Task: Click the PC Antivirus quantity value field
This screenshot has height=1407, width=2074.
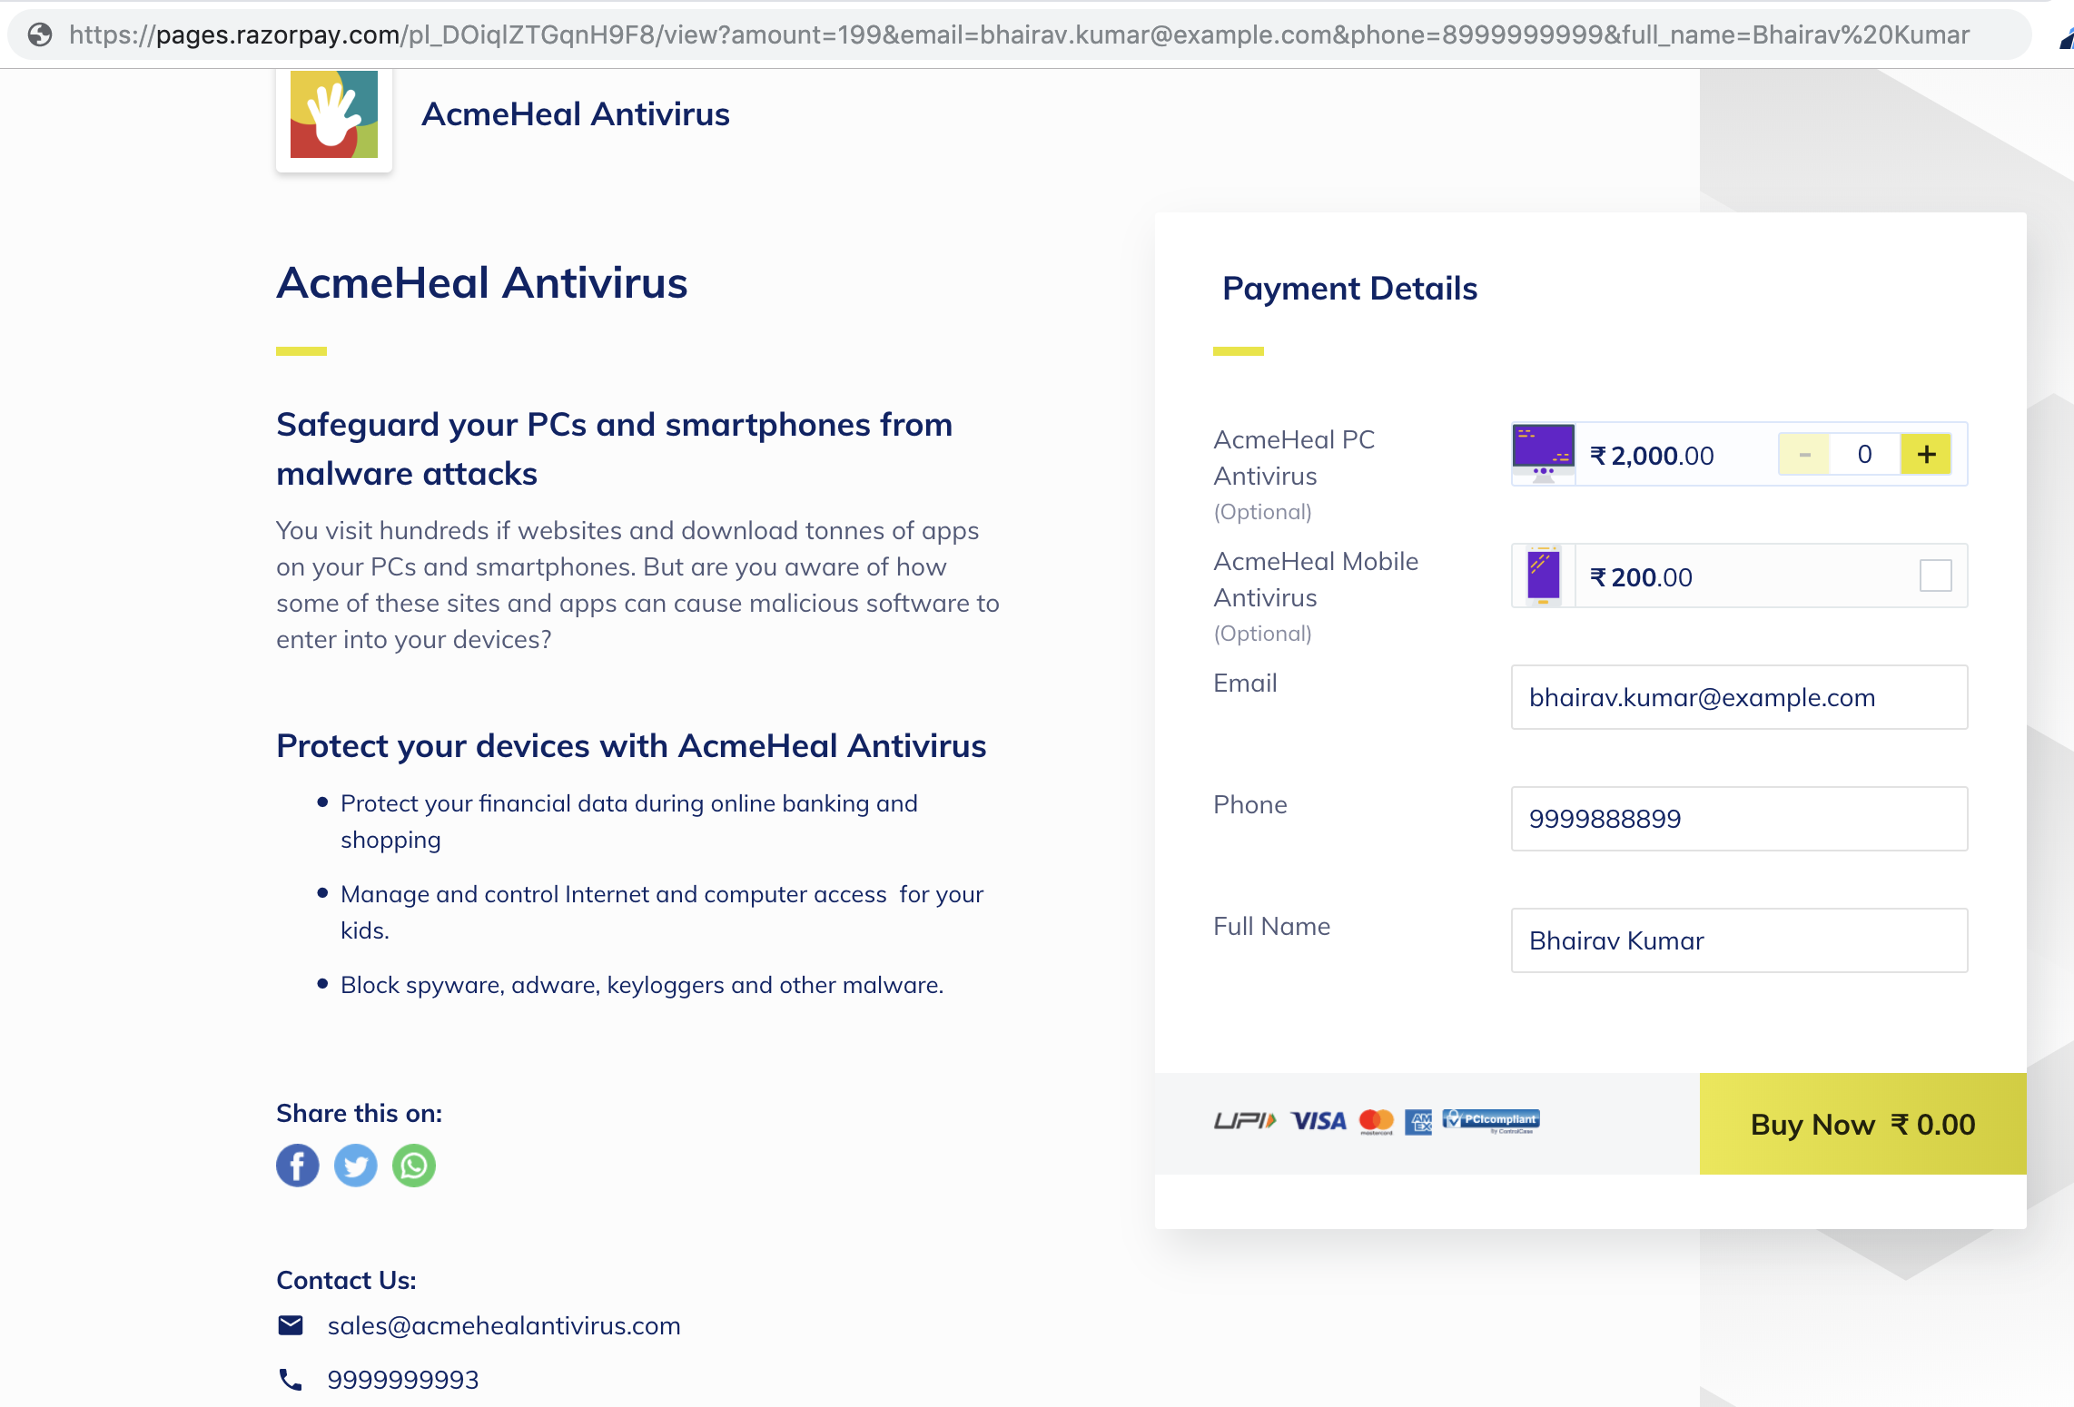Action: point(1865,454)
